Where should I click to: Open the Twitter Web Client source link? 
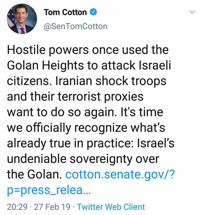click(111, 207)
